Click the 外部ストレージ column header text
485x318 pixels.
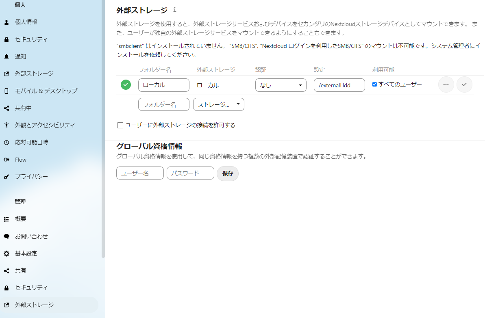coord(216,70)
